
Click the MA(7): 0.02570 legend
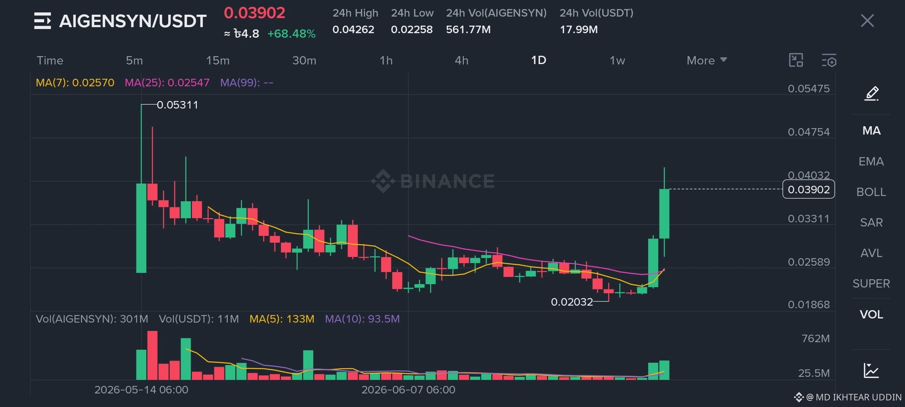75,83
